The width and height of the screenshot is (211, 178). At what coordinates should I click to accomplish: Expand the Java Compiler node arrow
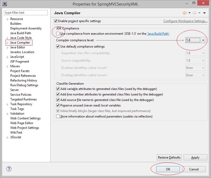click(x=8, y=43)
